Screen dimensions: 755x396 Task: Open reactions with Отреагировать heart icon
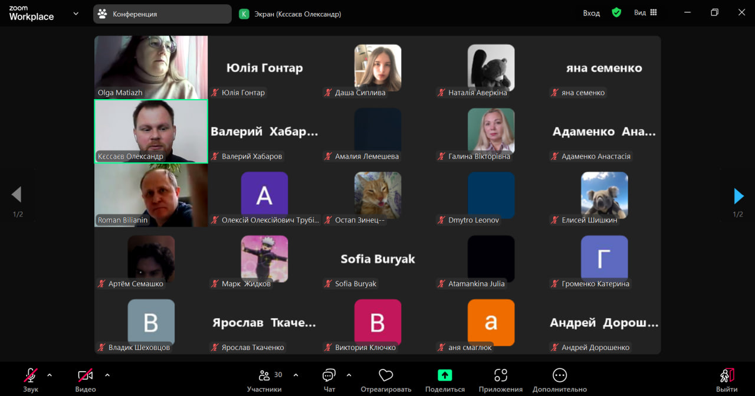tap(386, 380)
